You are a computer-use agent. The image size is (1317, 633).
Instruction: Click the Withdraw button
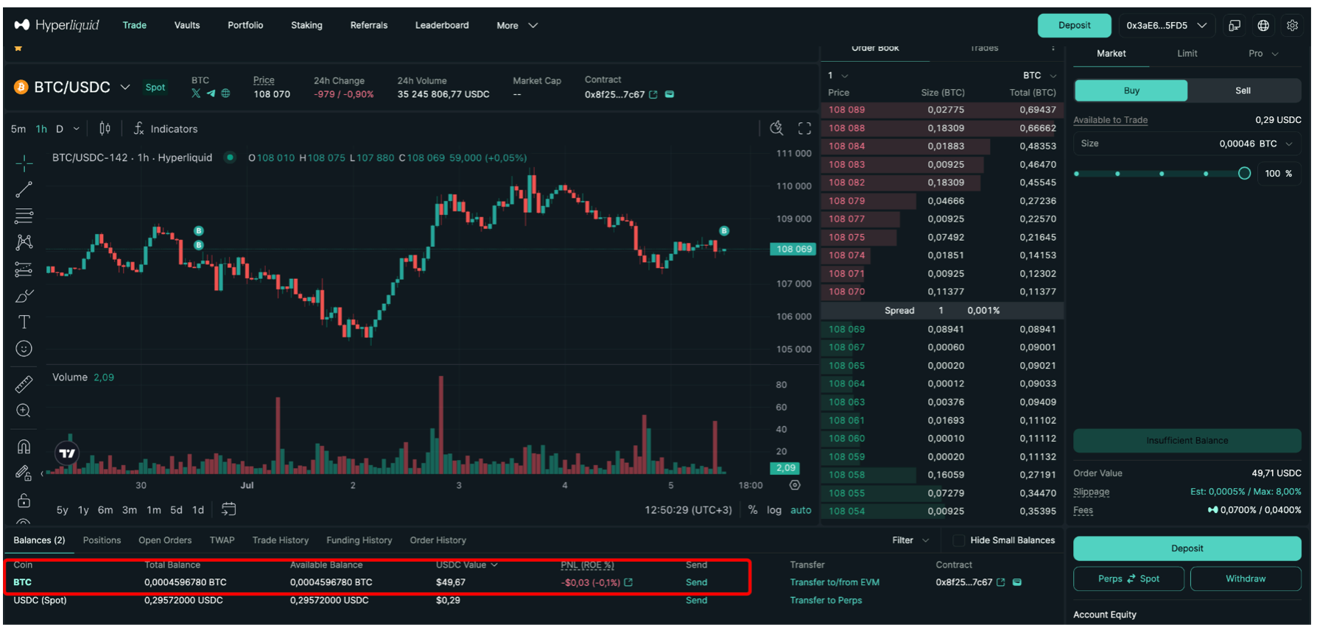pos(1245,579)
